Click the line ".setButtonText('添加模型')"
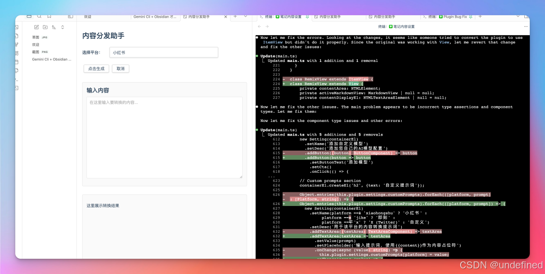This screenshot has height=274, width=545. [x=341, y=162]
